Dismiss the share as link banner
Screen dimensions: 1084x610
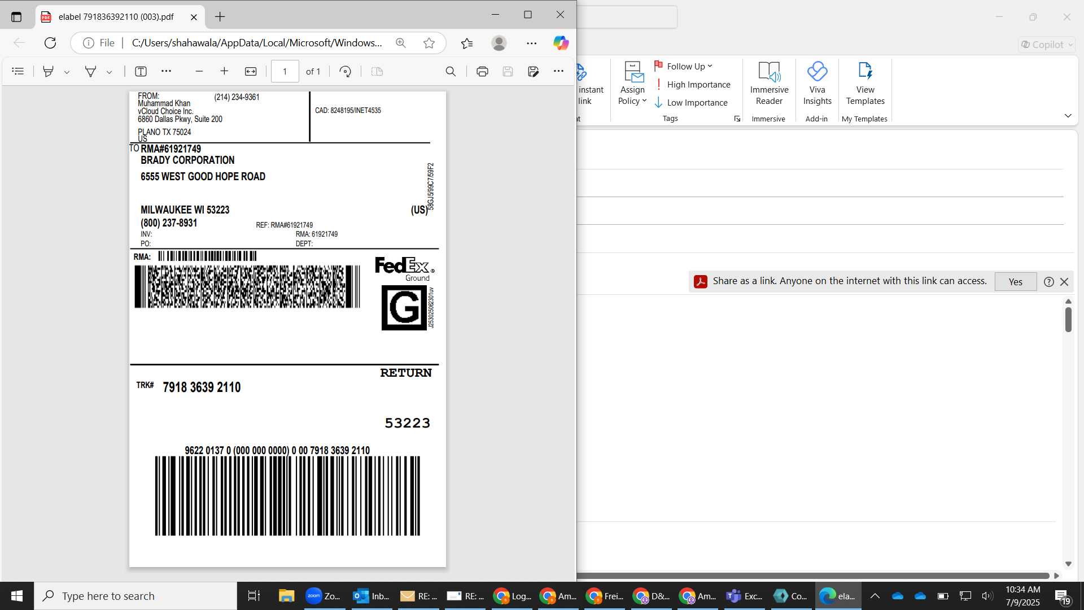point(1064,281)
